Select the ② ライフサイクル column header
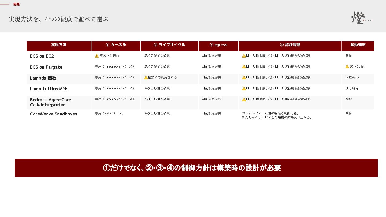The height and width of the screenshot is (217, 386). (x=169, y=46)
